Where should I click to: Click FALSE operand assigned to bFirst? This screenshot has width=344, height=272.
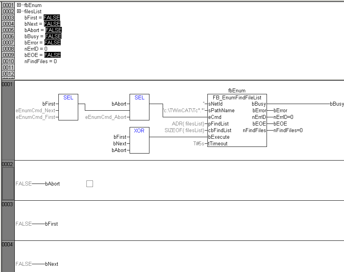coord(24,224)
